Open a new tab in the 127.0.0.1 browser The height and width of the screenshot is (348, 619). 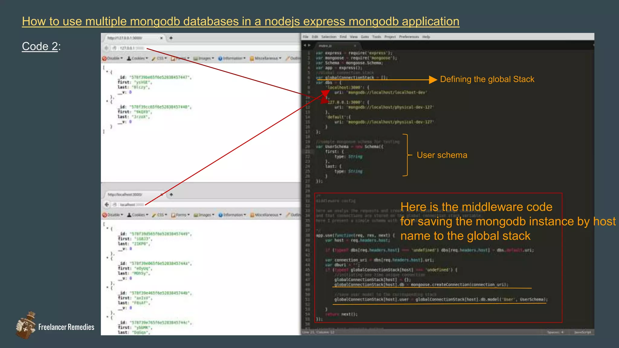click(x=171, y=38)
